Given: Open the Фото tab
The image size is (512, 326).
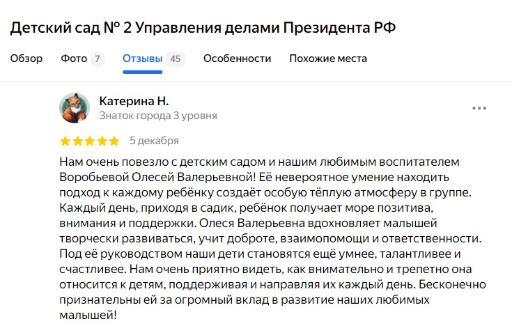Looking at the screenshot, I should pyautogui.click(x=74, y=59).
